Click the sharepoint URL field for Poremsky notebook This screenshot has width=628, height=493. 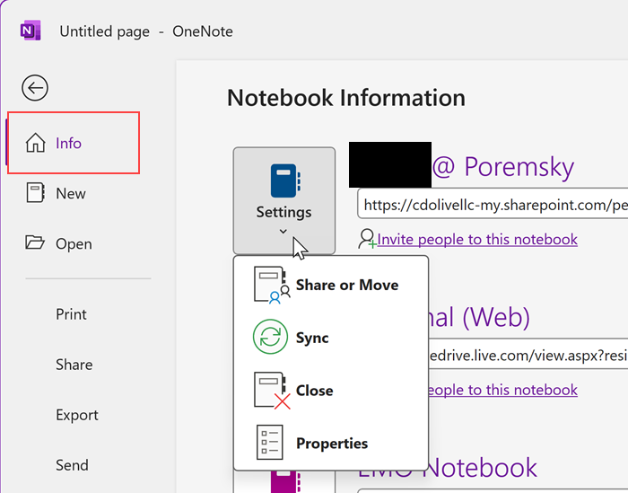[x=493, y=205]
